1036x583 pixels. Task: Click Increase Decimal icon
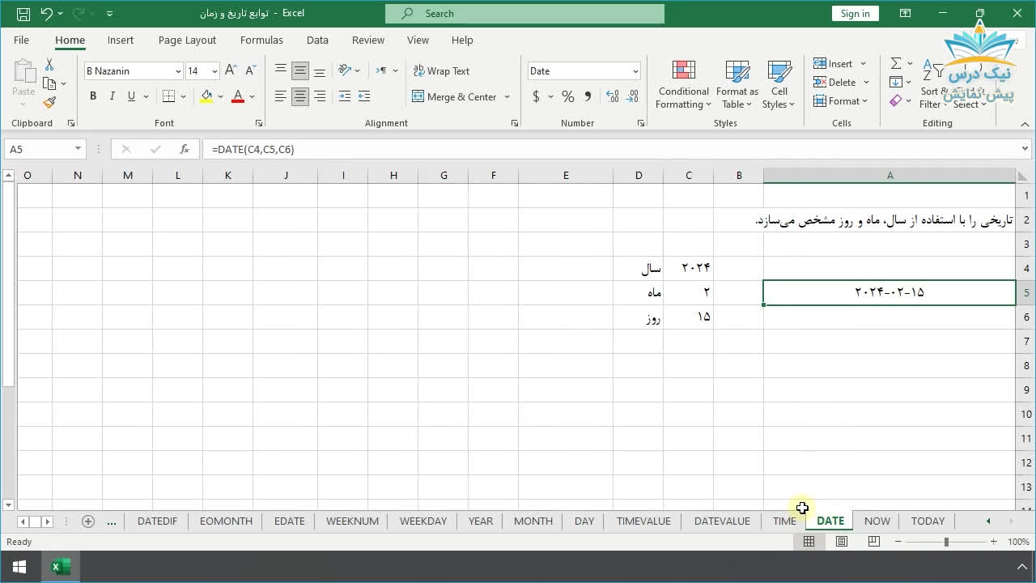tap(612, 96)
